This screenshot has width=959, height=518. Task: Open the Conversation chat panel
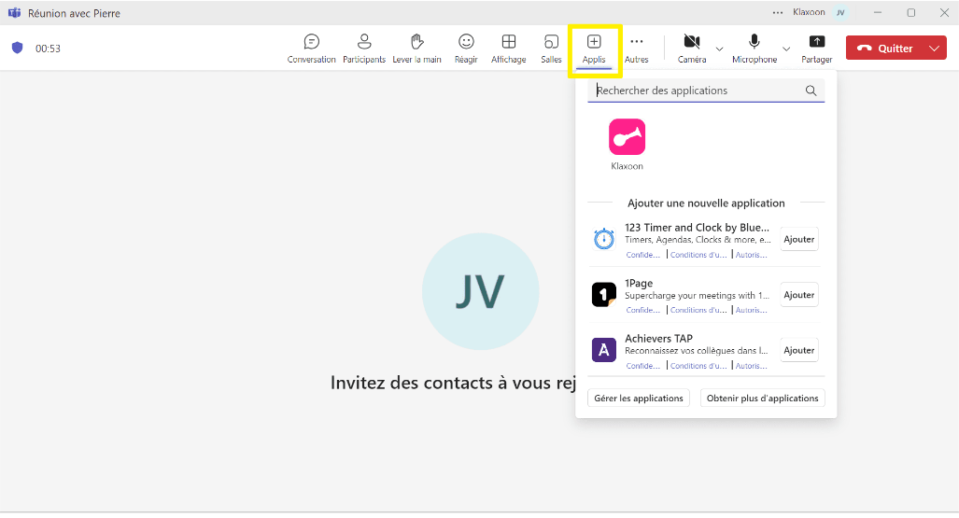tap(311, 48)
